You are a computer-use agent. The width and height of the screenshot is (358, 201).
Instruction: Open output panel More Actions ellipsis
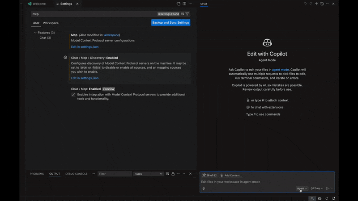click(179, 174)
